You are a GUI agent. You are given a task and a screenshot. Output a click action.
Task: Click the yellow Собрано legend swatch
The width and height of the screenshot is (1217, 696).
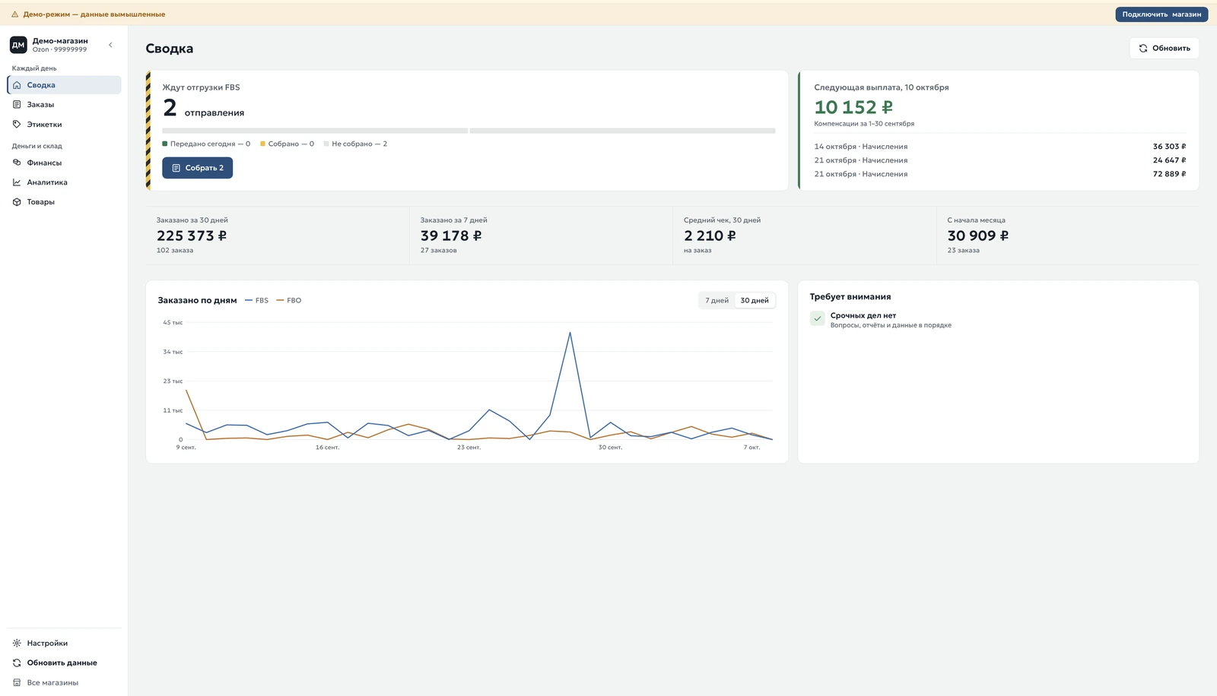263,144
